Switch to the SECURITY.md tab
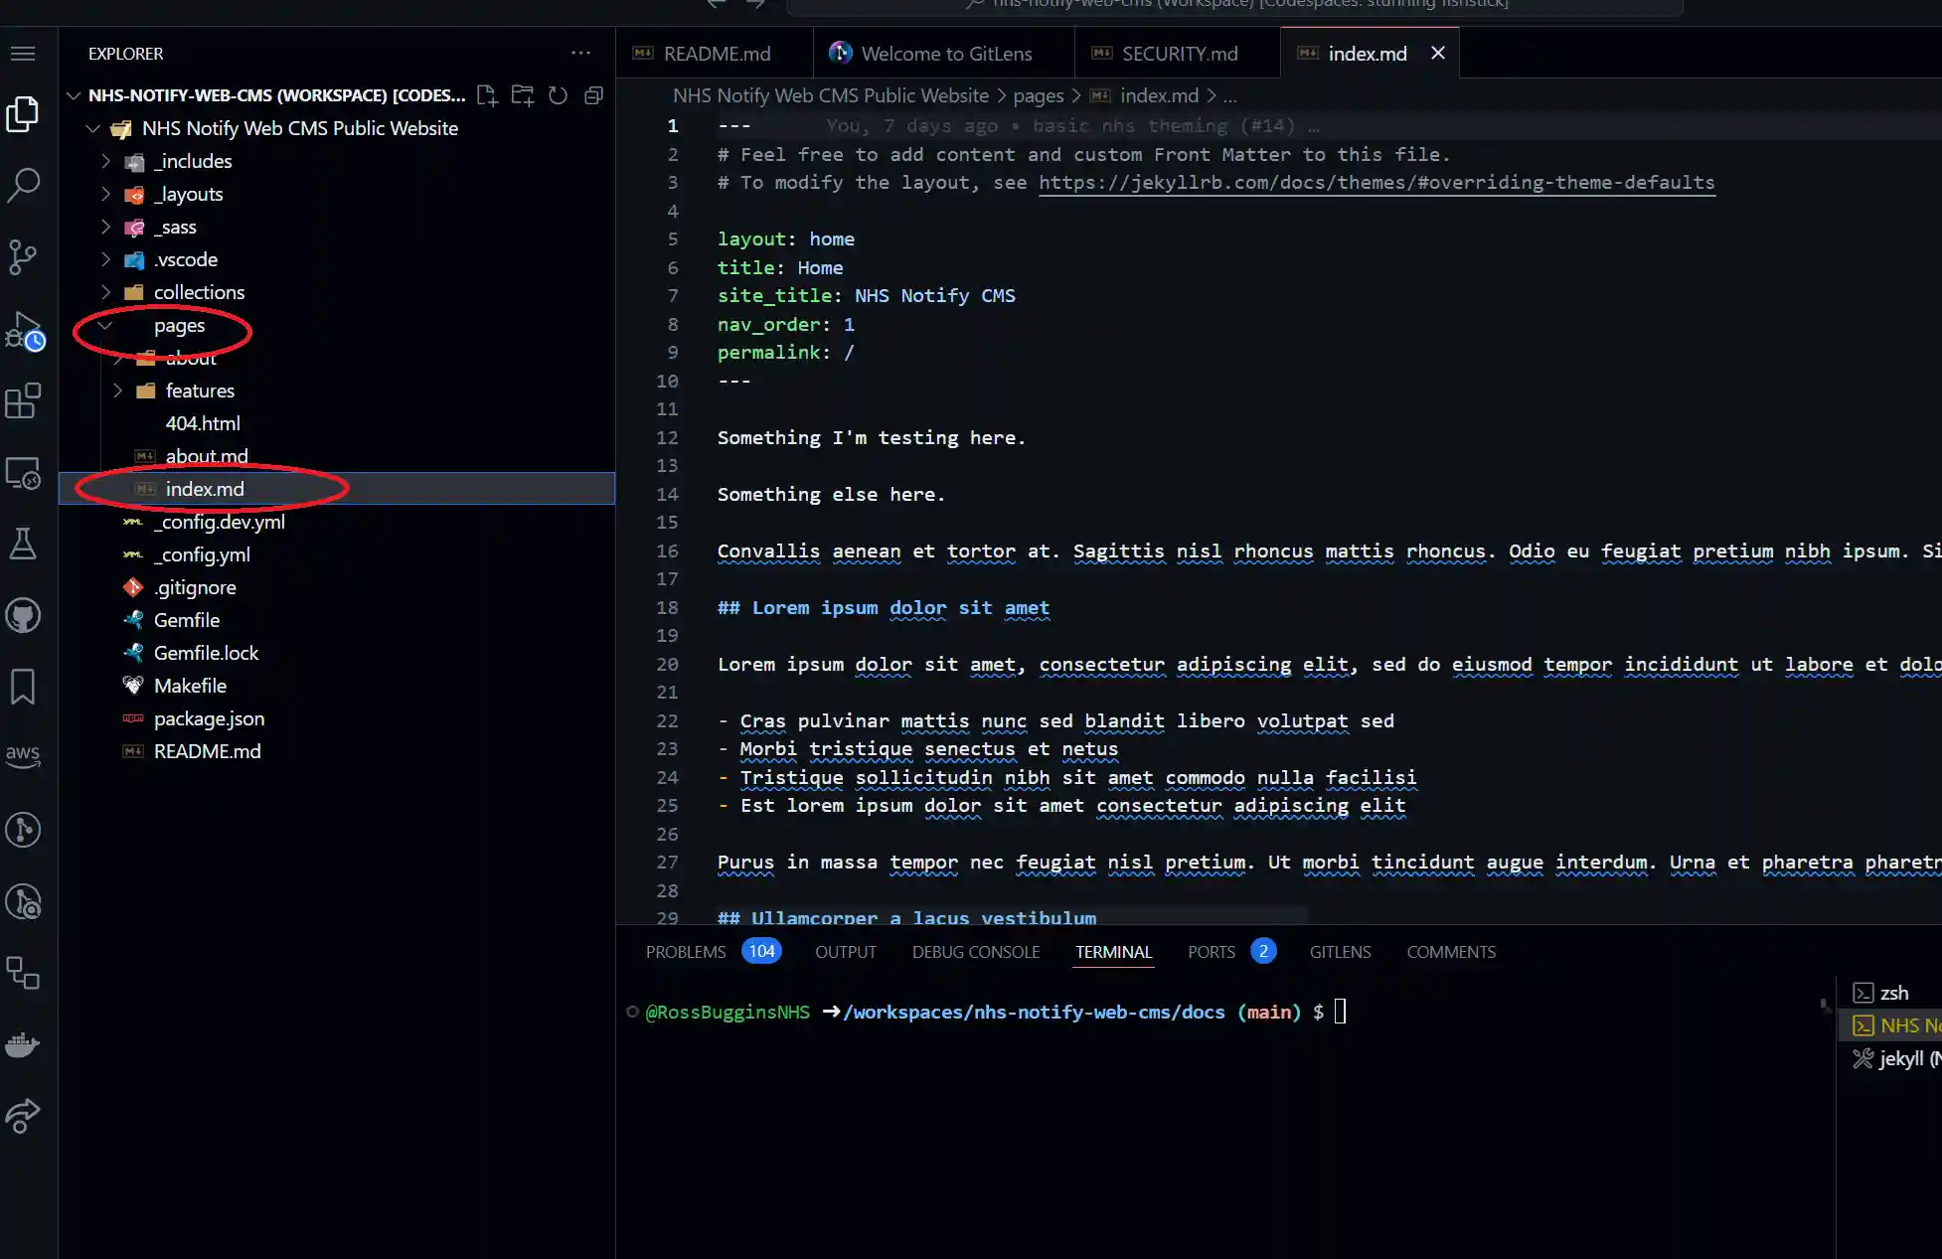This screenshot has height=1259, width=1942. coord(1179,54)
